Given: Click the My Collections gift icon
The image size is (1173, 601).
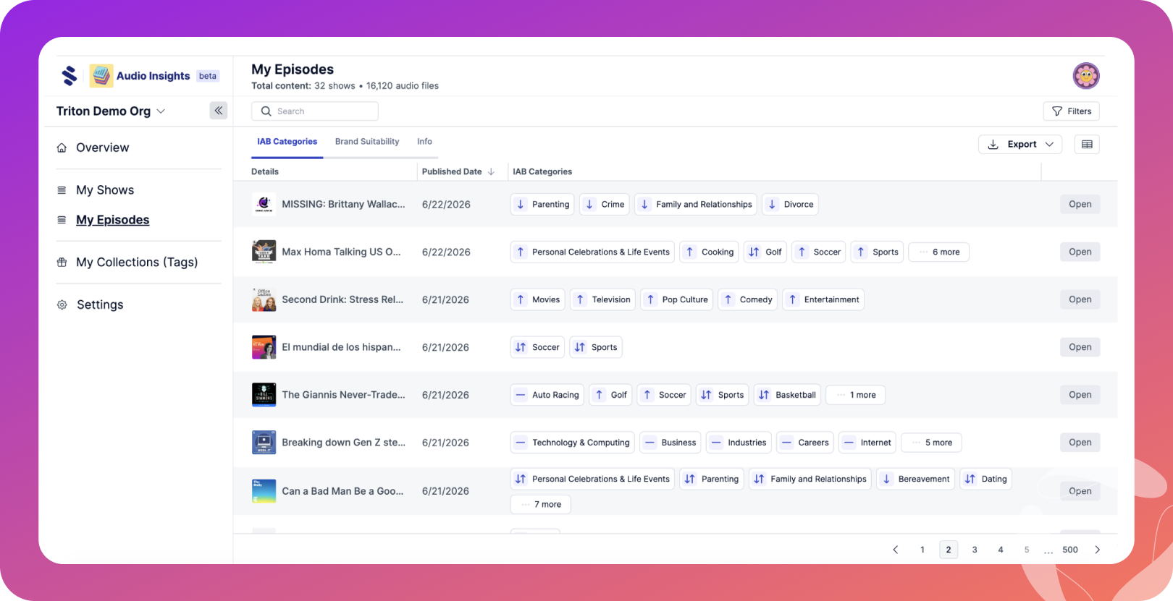Looking at the screenshot, I should tap(62, 262).
